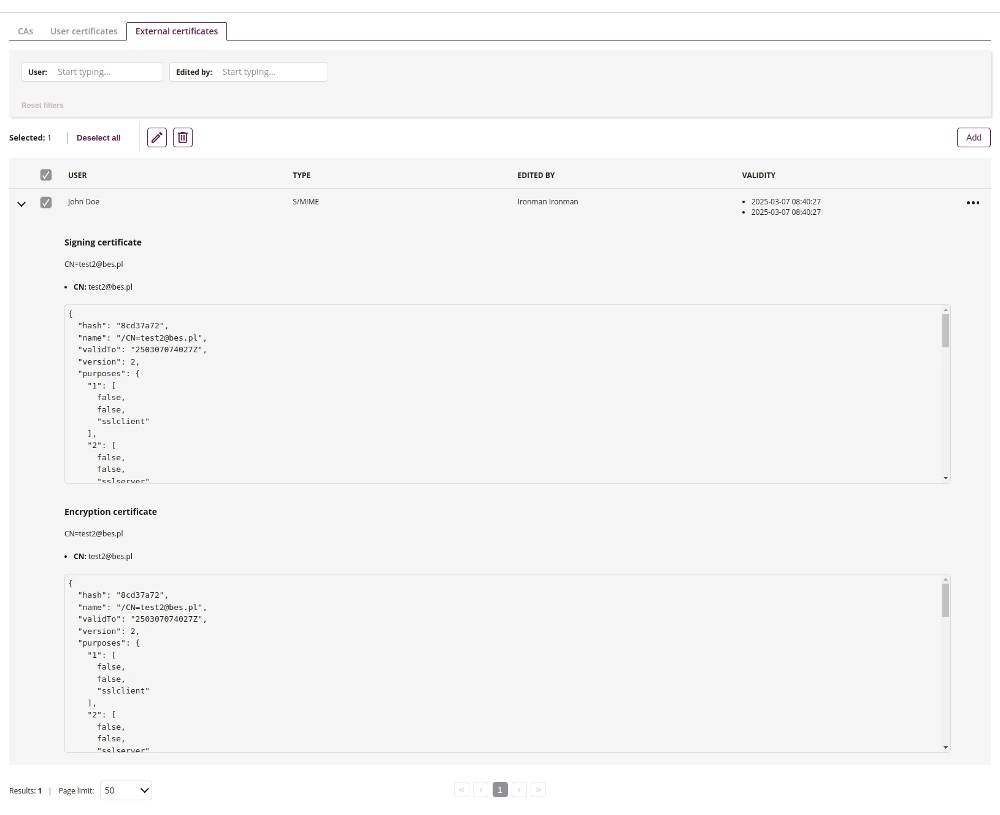Toggle the select-all checkbox in table header

click(x=46, y=175)
